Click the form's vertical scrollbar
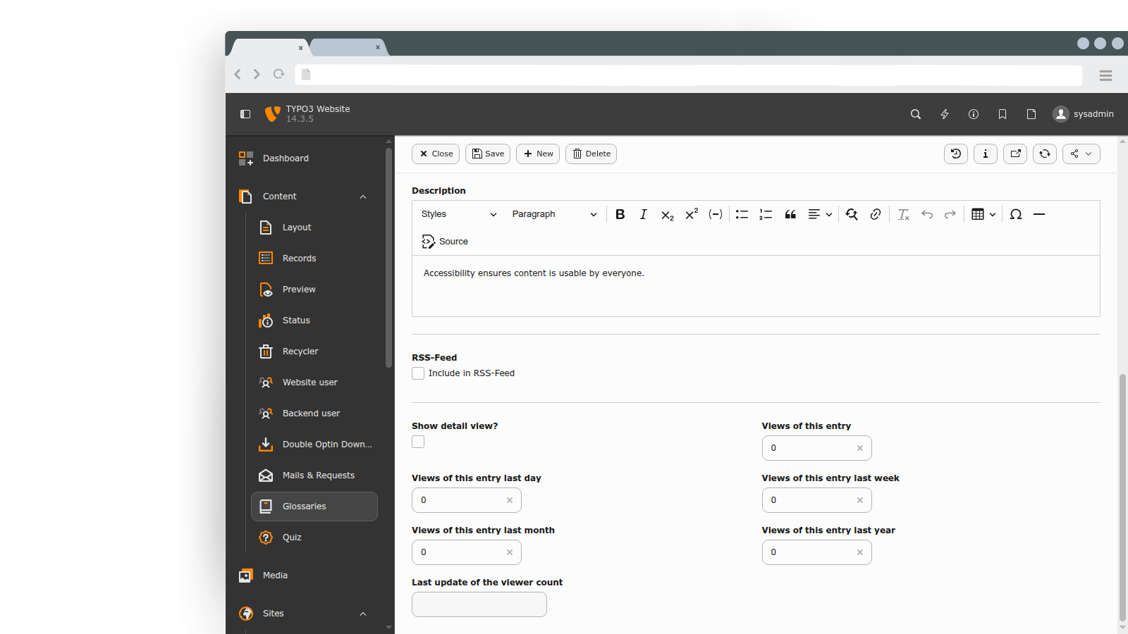This screenshot has height=634, width=1128. [1123, 498]
